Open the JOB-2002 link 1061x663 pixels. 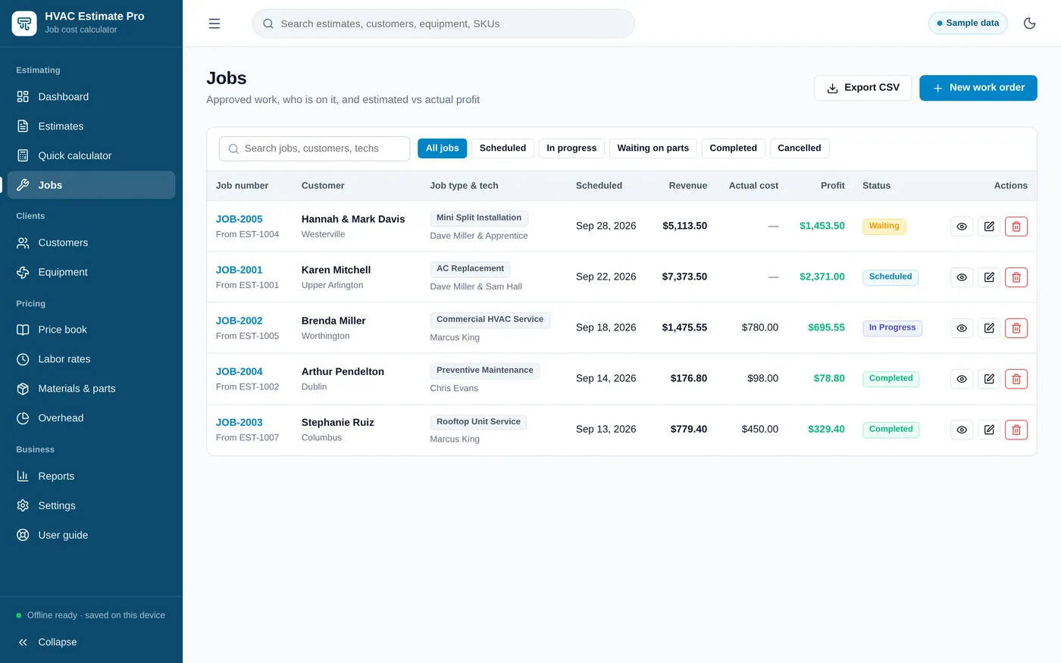click(x=239, y=321)
